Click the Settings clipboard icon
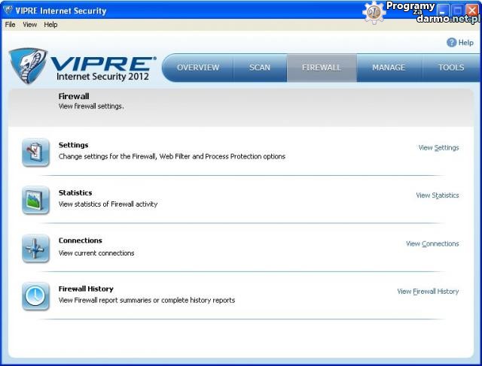 (35, 152)
